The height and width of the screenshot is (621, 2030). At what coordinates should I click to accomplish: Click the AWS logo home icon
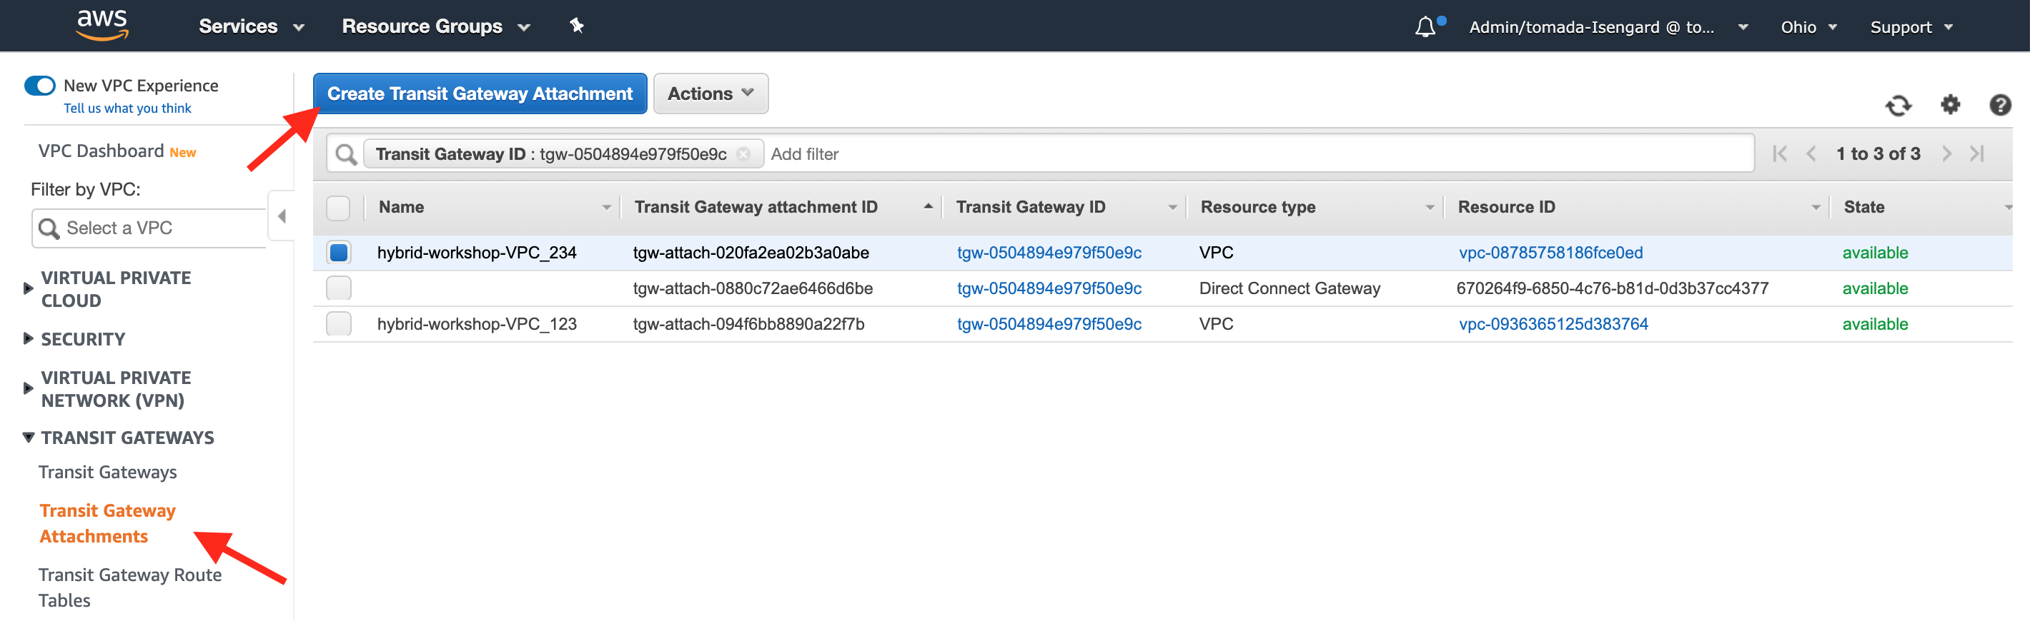[x=101, y=25]
